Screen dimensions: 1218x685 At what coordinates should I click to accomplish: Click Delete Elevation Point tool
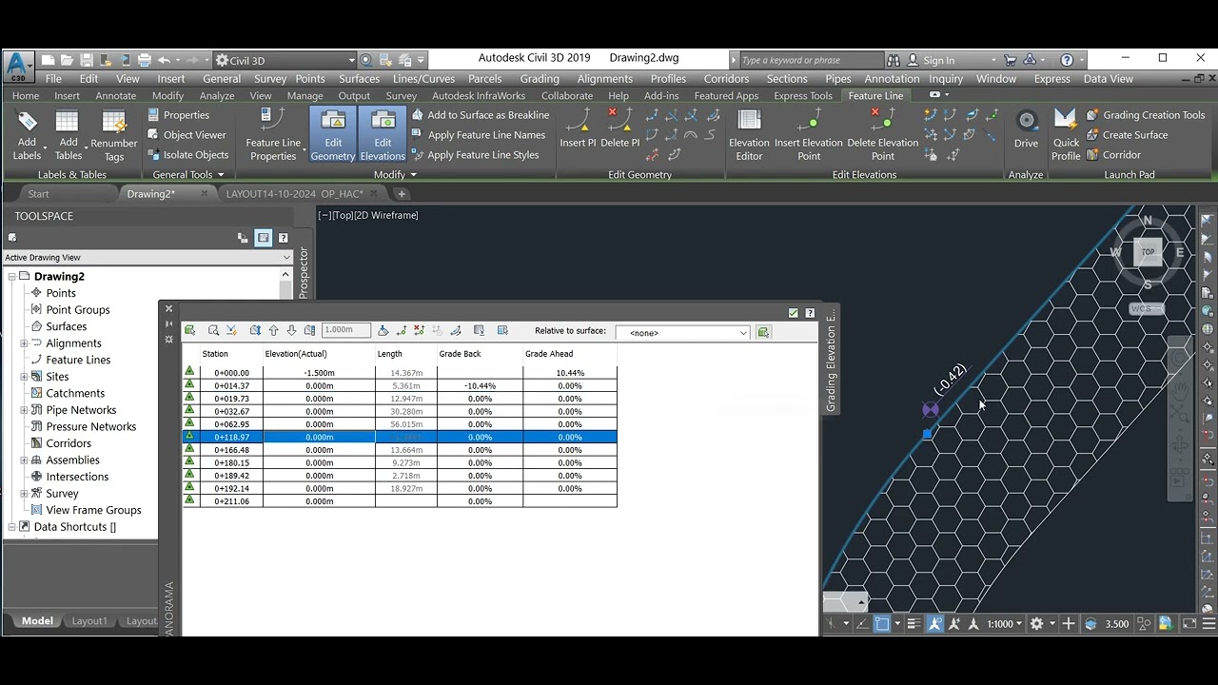(883, 134)
